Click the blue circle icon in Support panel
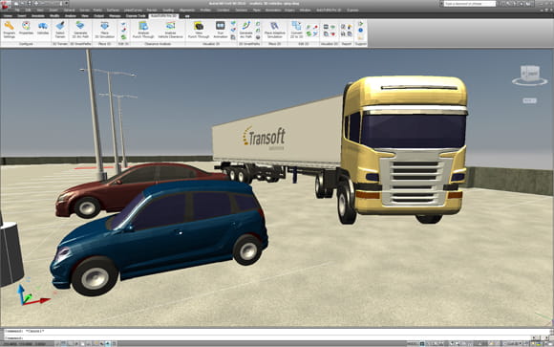The image size is (554, 347). [360, 31]
